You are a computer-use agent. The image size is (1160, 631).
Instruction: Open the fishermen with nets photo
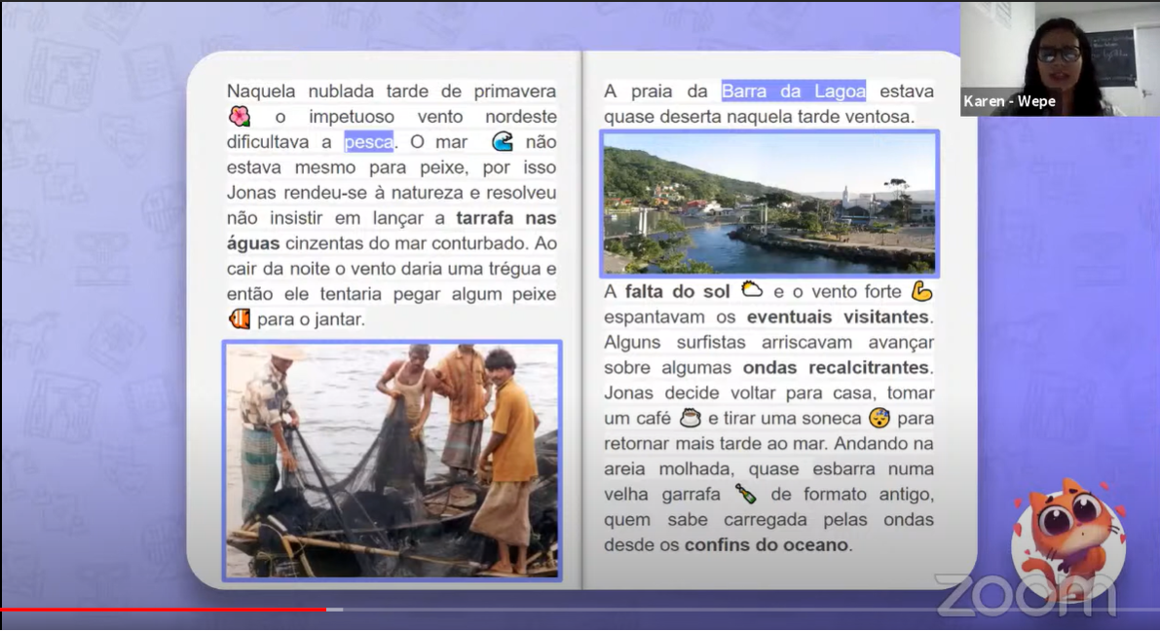[393, 460]
